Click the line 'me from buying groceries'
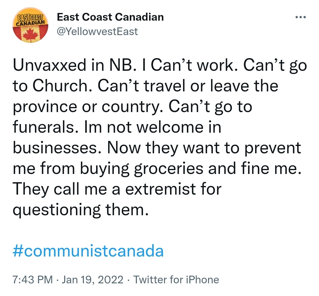 pos(157,169)
